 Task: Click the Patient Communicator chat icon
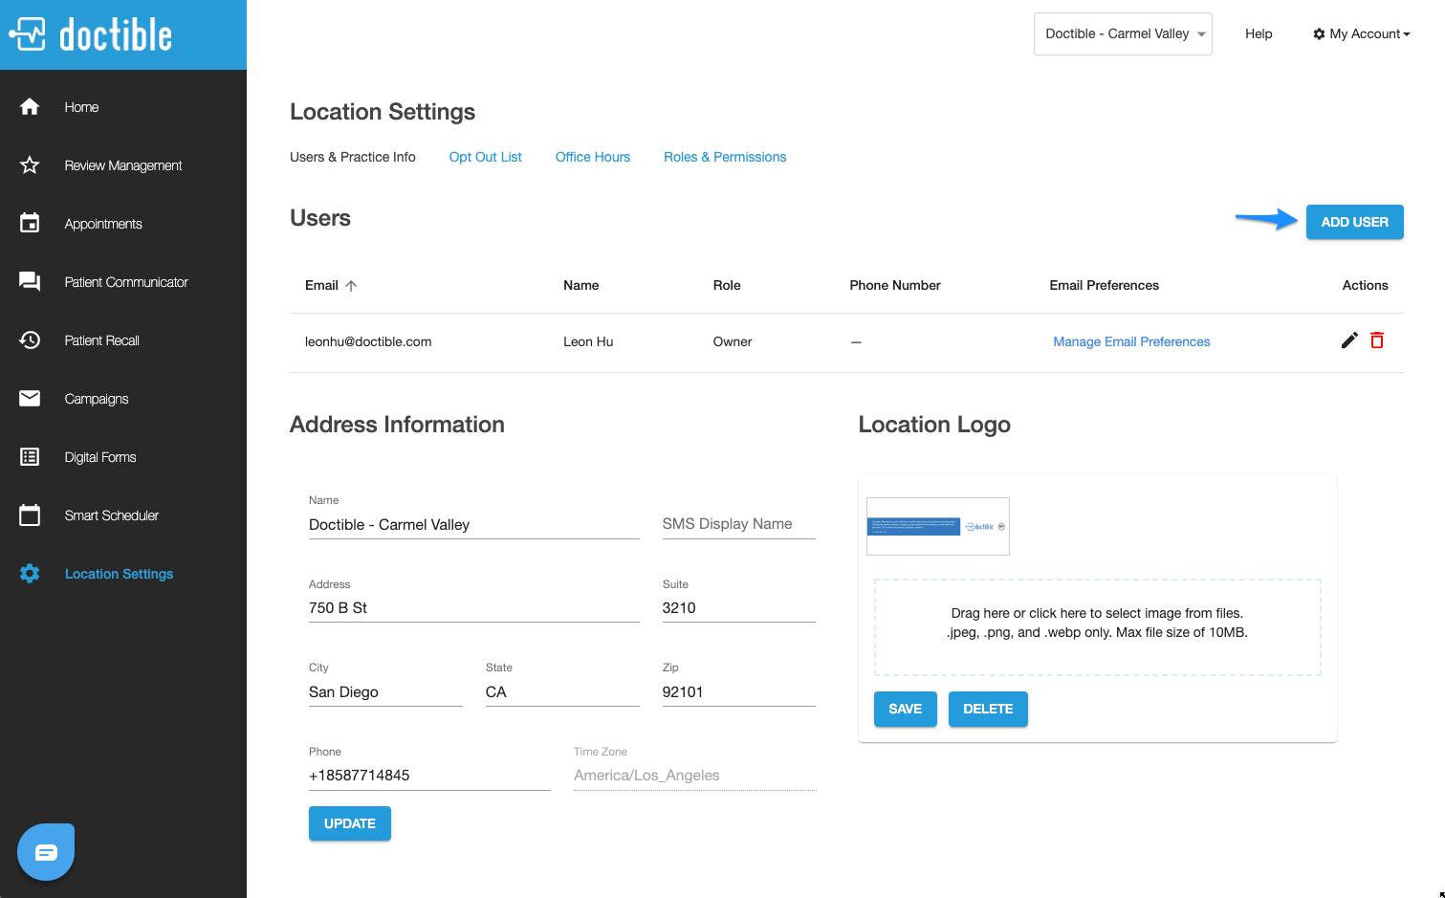[30, 282]
